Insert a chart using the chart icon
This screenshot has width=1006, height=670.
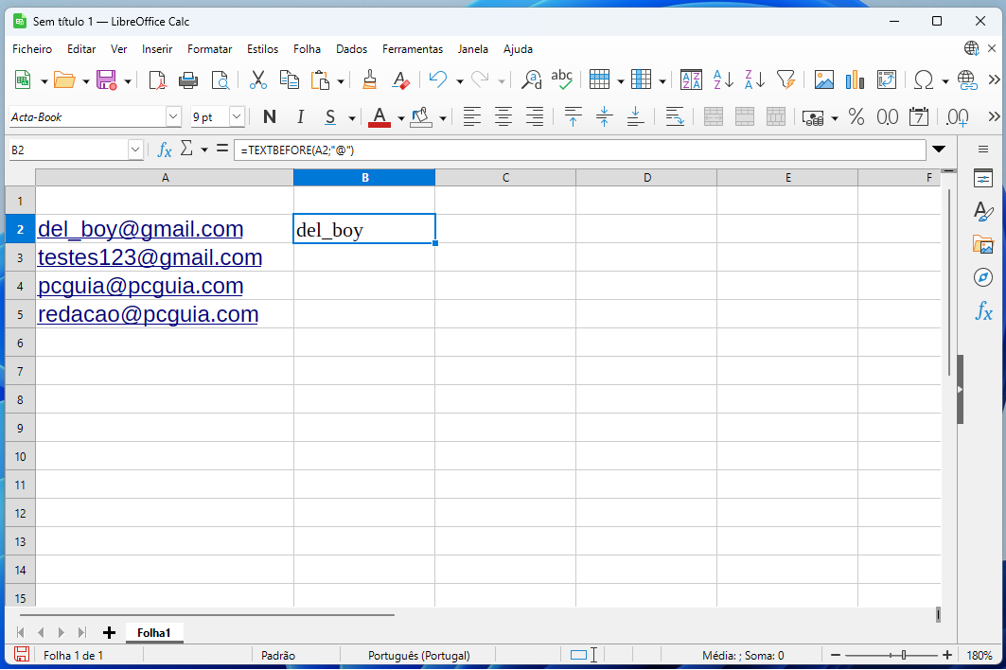[856, 80]
